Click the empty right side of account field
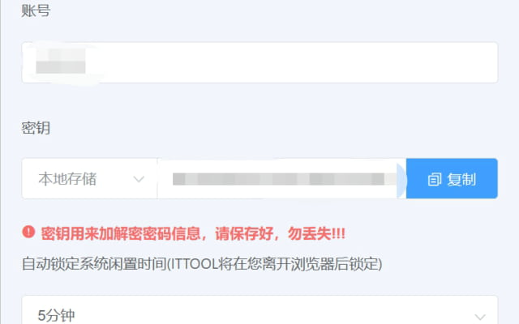This screenshot has height=324, width=519. click(x=298, y=62)
